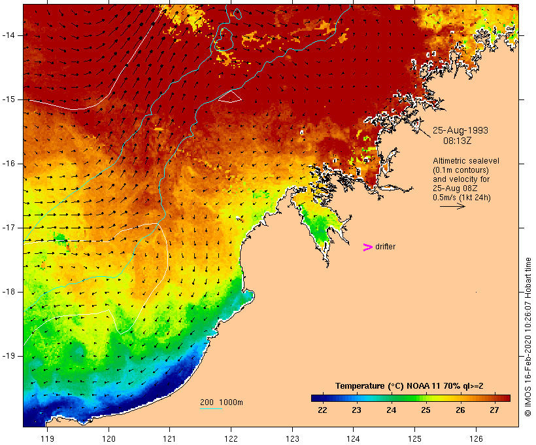Screen dimensions: 536x445
Task: Click the latitude axis label -19
Action: coord(8,356)
